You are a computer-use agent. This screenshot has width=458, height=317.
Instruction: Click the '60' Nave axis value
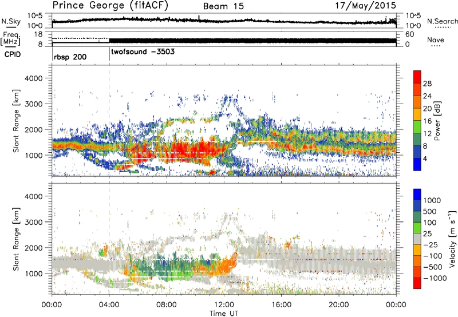click(410, 34)
